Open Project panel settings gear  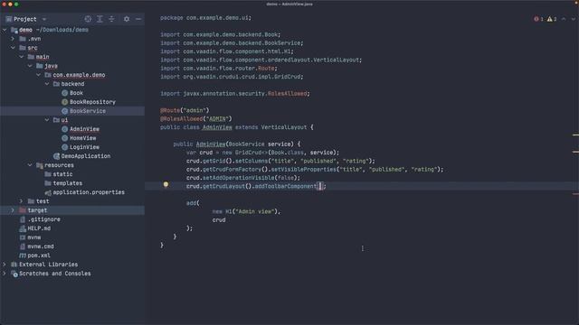click(127, 19)
